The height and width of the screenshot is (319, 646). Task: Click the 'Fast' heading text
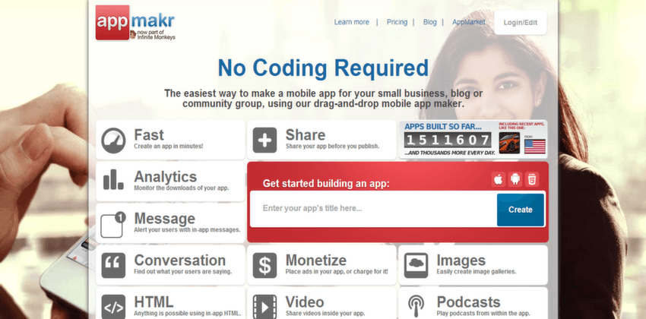click(x=149, y=134)
